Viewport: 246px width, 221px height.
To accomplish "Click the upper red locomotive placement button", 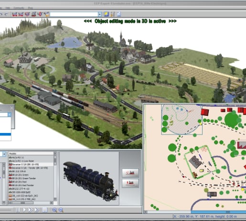I will coord(130,173).
